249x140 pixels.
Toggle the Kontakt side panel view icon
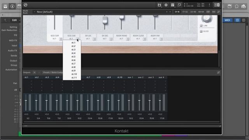pos(217,5)
